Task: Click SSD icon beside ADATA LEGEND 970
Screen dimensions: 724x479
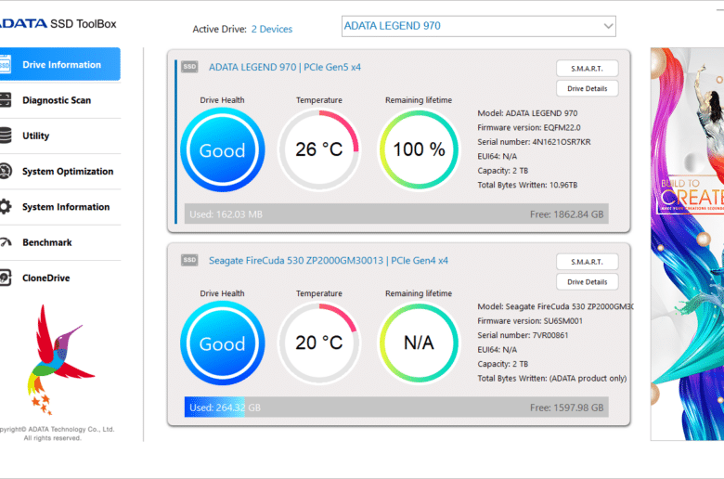Action: 189,67
